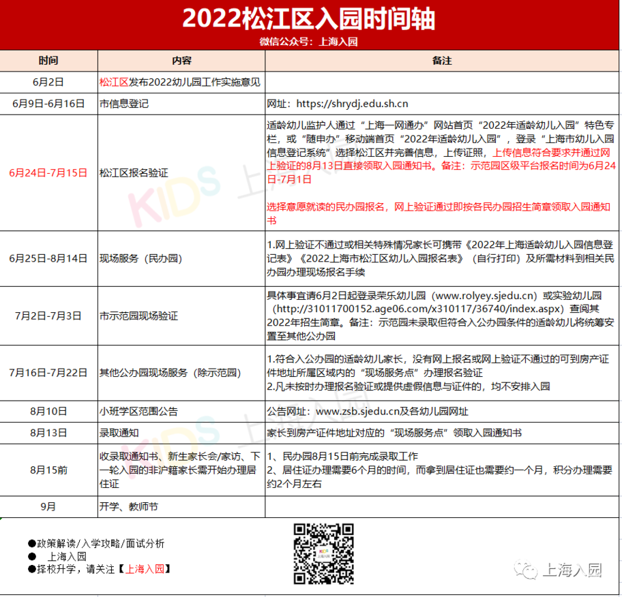
Task: Select the date cell "7月16日-7月22日"
Action: 48,373
